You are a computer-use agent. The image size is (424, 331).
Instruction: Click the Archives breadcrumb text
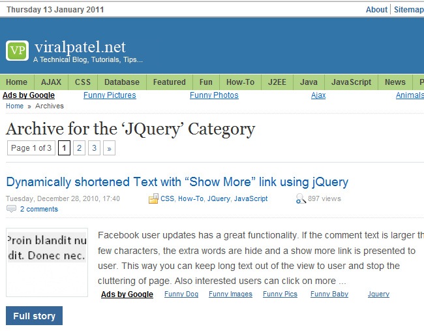(50, 106)
